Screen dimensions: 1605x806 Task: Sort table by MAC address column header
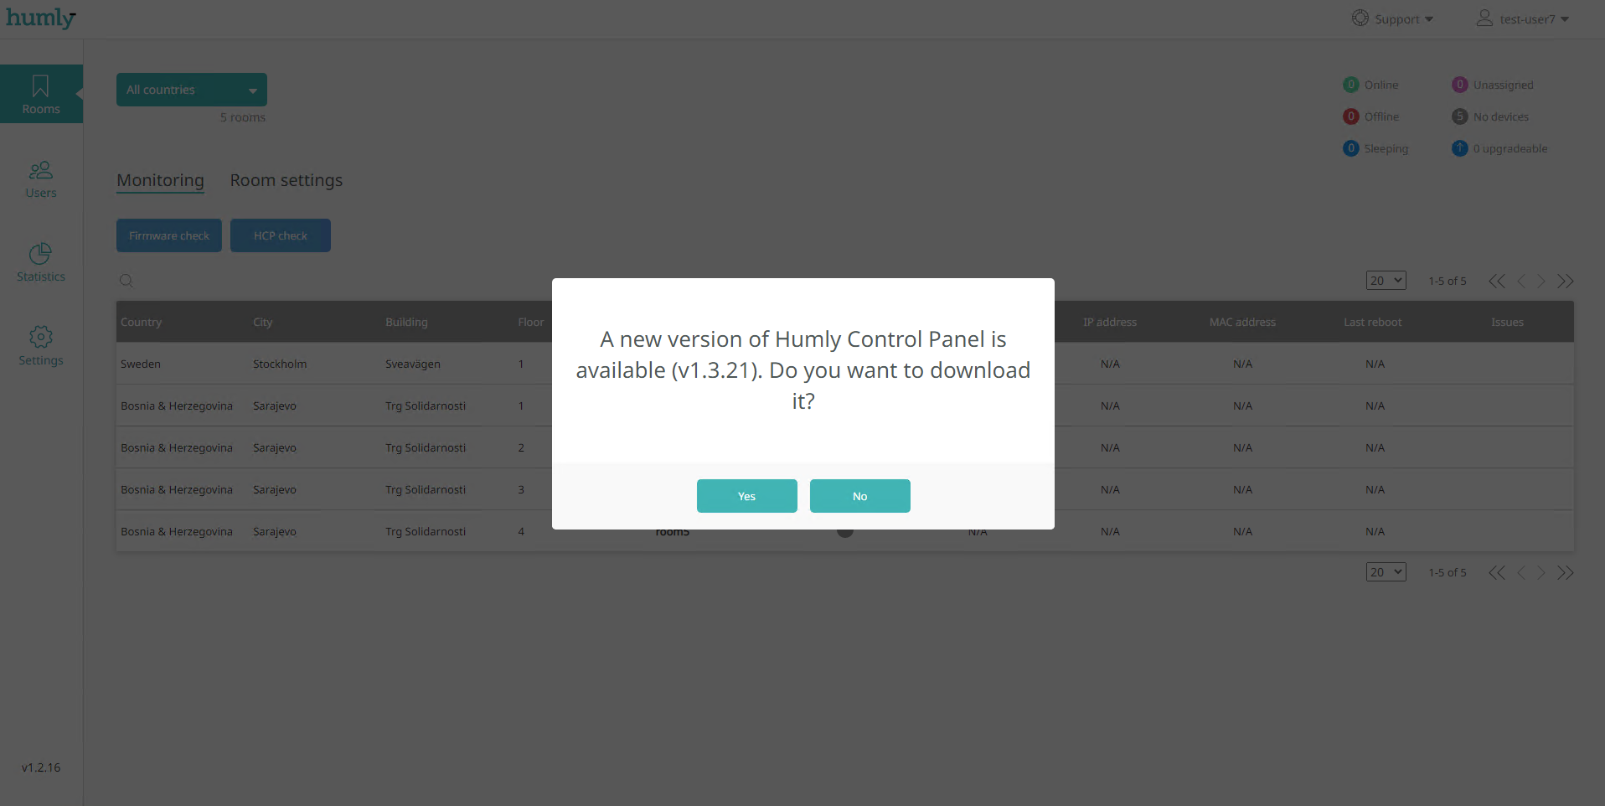pyautogui.click(x=1242, y=322)
